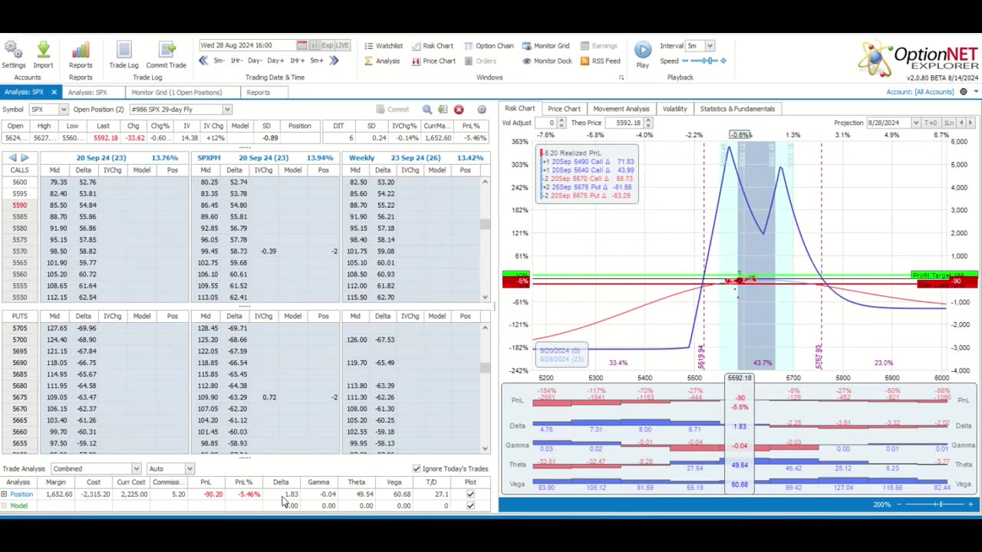Viewport: 982px width, 552px height.
Task: Switch to the second Analysis: SPX tab
Action: pos(87,93)
